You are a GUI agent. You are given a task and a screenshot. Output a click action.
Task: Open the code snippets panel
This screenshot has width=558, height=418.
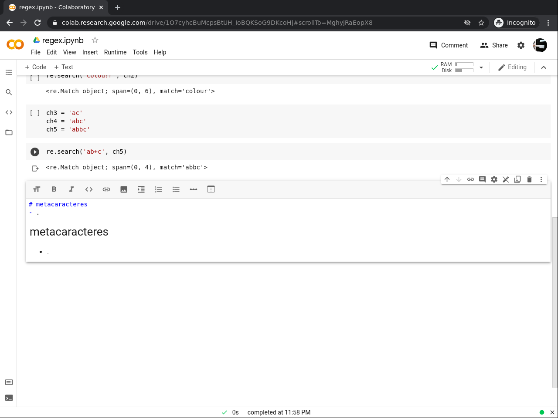(x=9, y=112)
